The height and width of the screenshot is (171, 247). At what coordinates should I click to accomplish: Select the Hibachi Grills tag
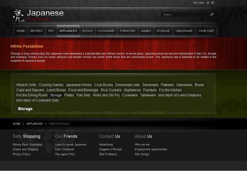(26, 85)
